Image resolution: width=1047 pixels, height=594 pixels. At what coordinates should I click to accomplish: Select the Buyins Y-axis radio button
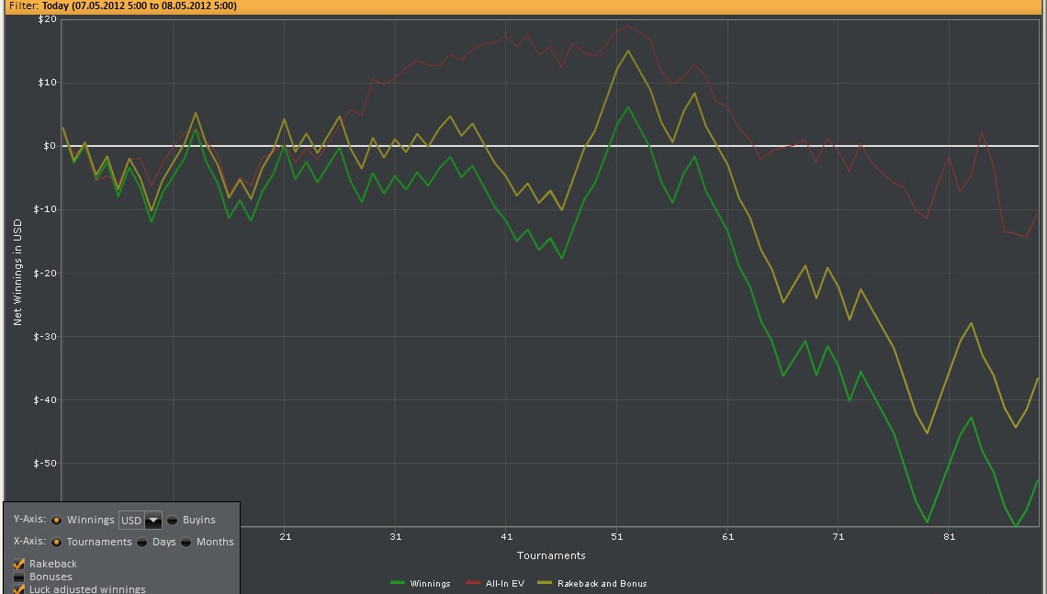(173, 520)
